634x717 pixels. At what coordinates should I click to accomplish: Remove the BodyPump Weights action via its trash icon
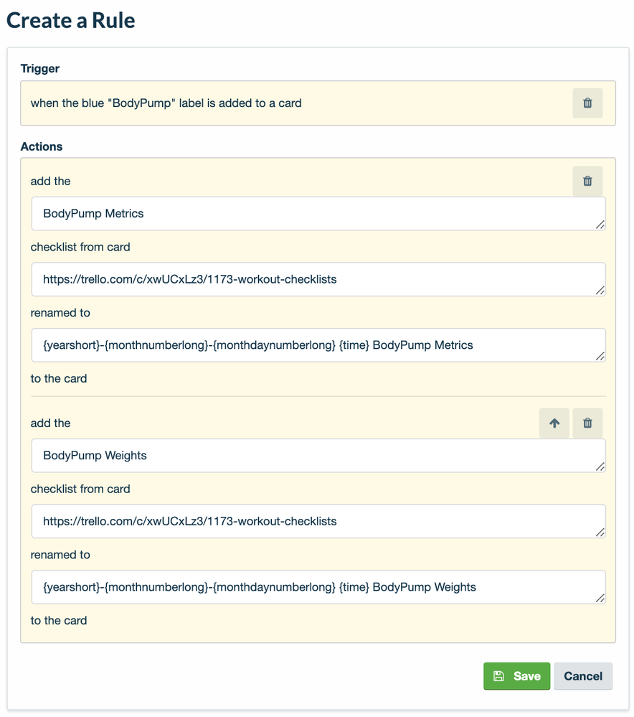tap(587, 423)
